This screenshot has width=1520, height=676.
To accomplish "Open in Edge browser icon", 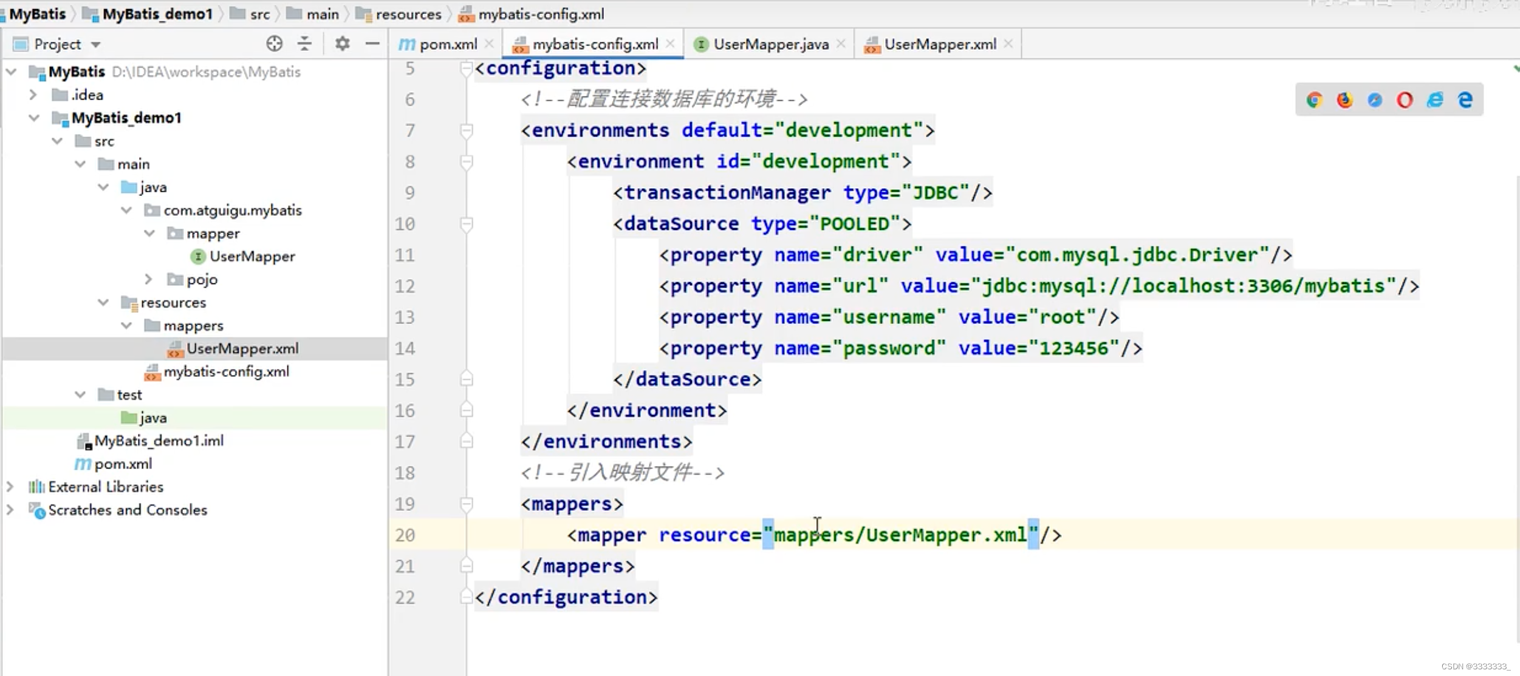I will tap(1465, 100).
